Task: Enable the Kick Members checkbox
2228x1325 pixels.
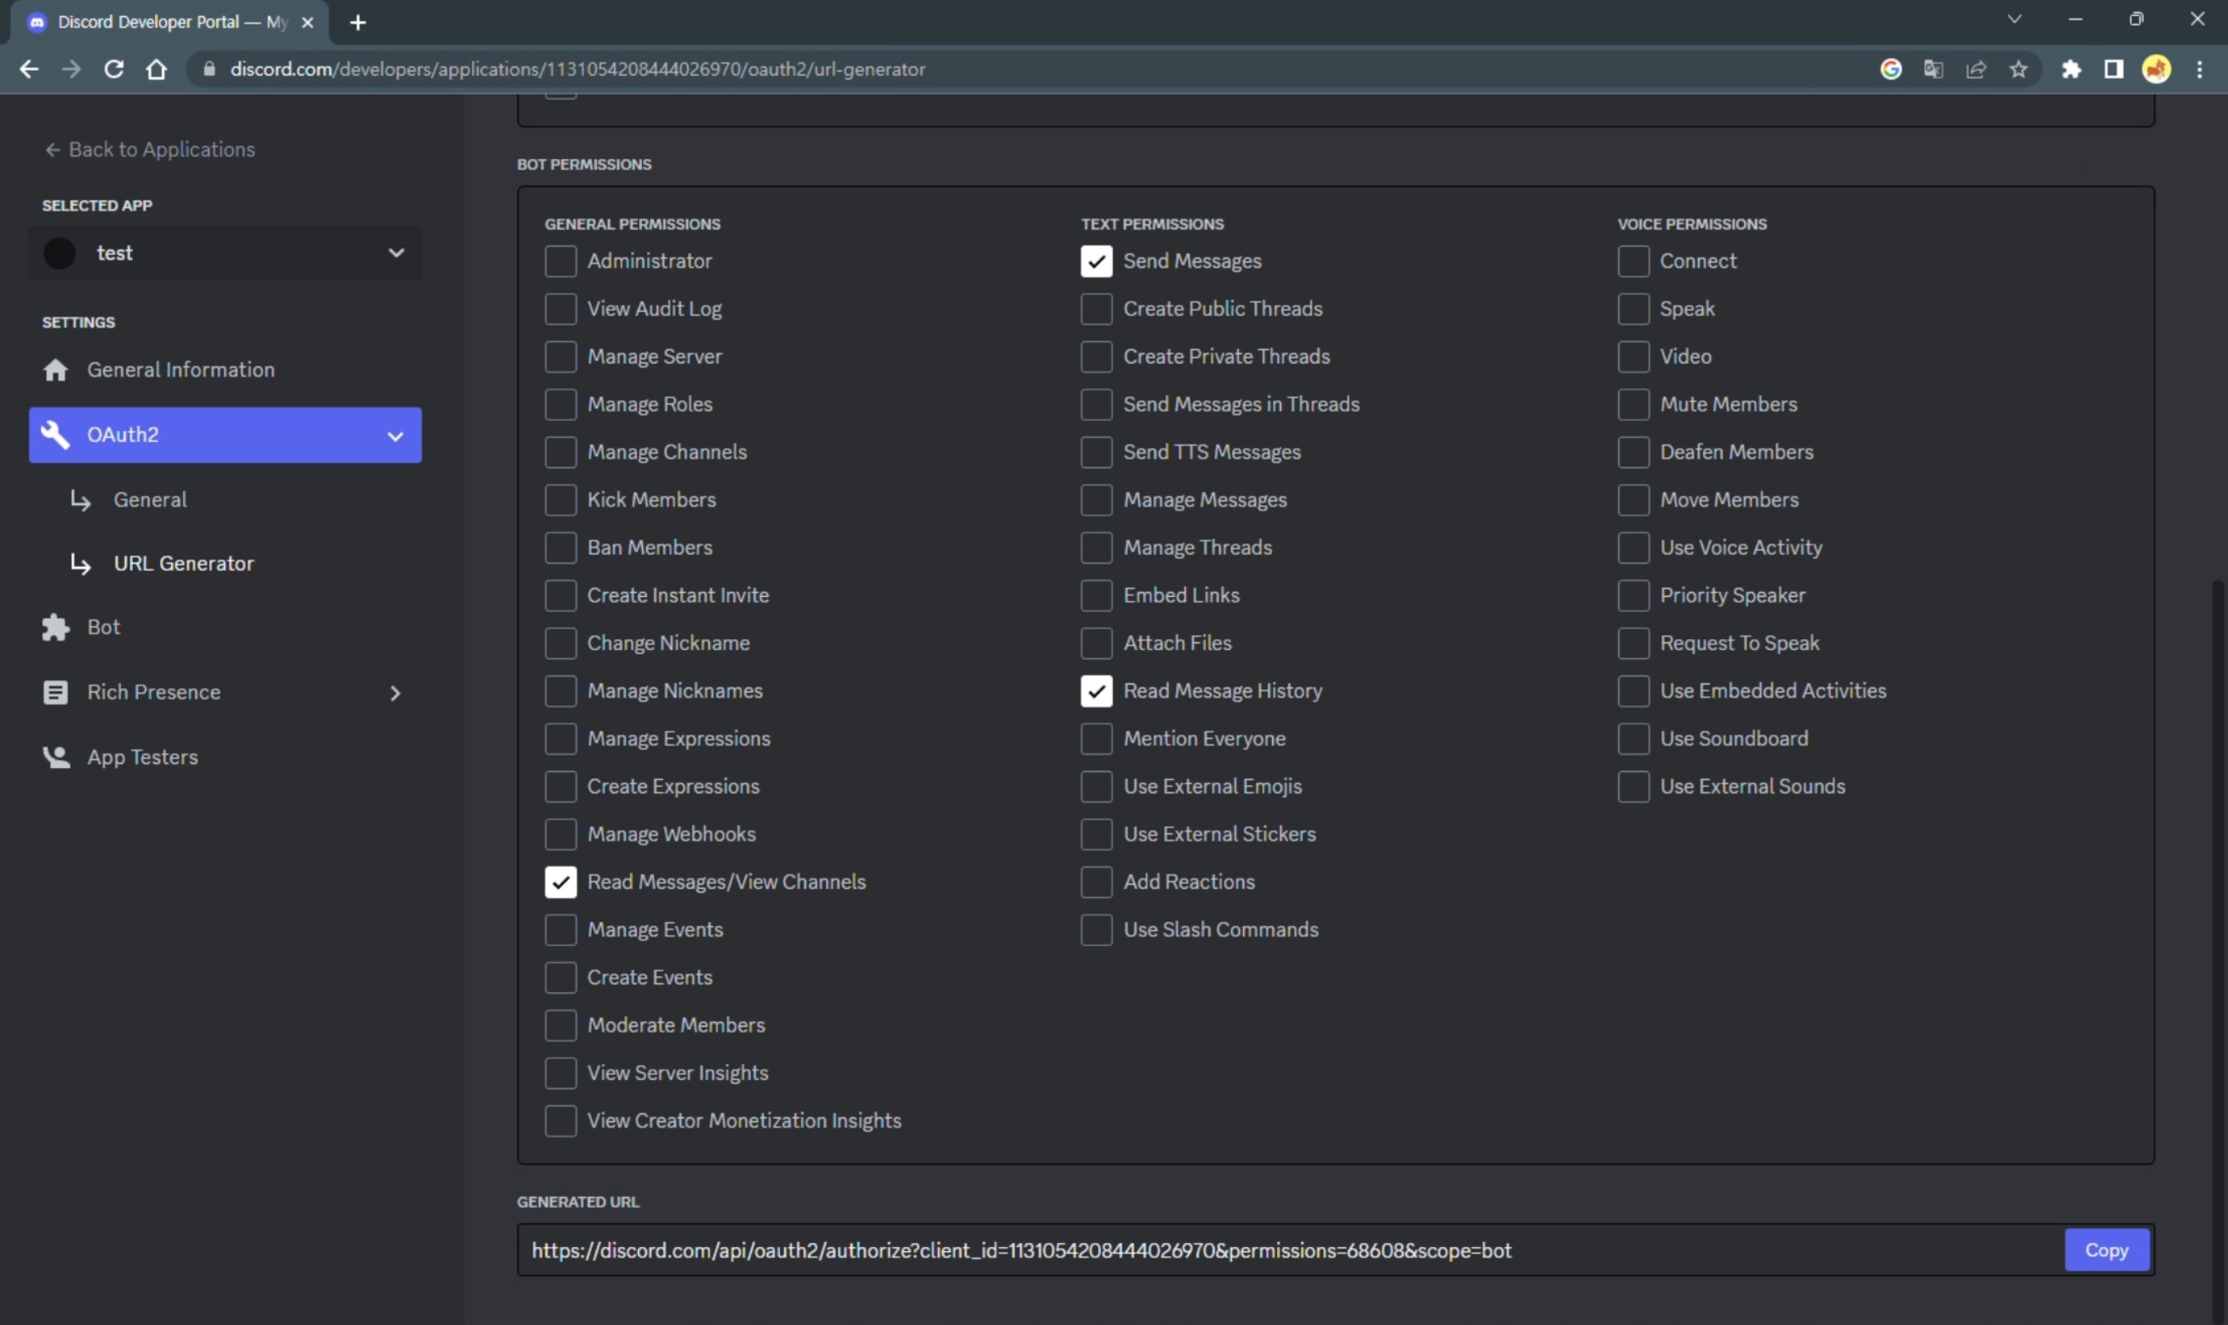Action: point(560,500)
